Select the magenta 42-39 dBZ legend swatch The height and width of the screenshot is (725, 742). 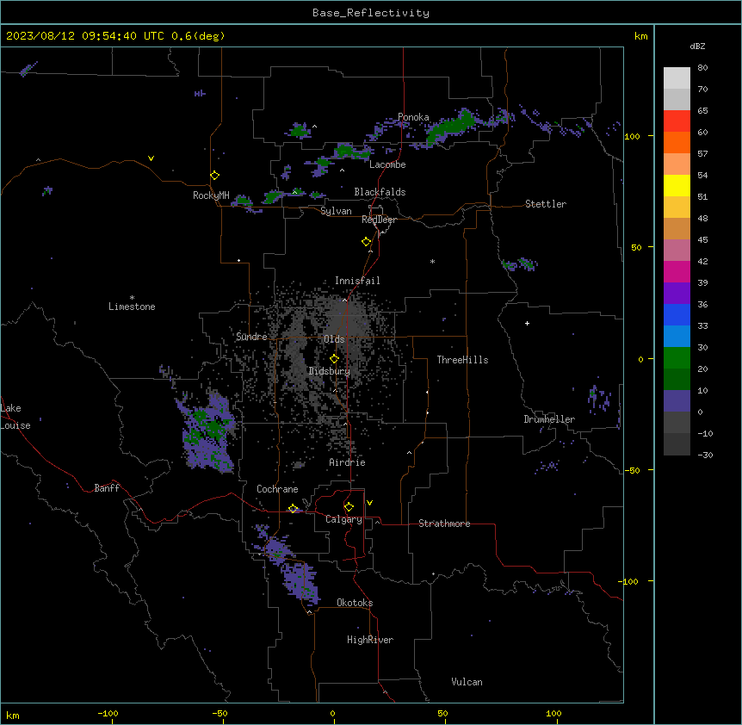pos(677,272)
